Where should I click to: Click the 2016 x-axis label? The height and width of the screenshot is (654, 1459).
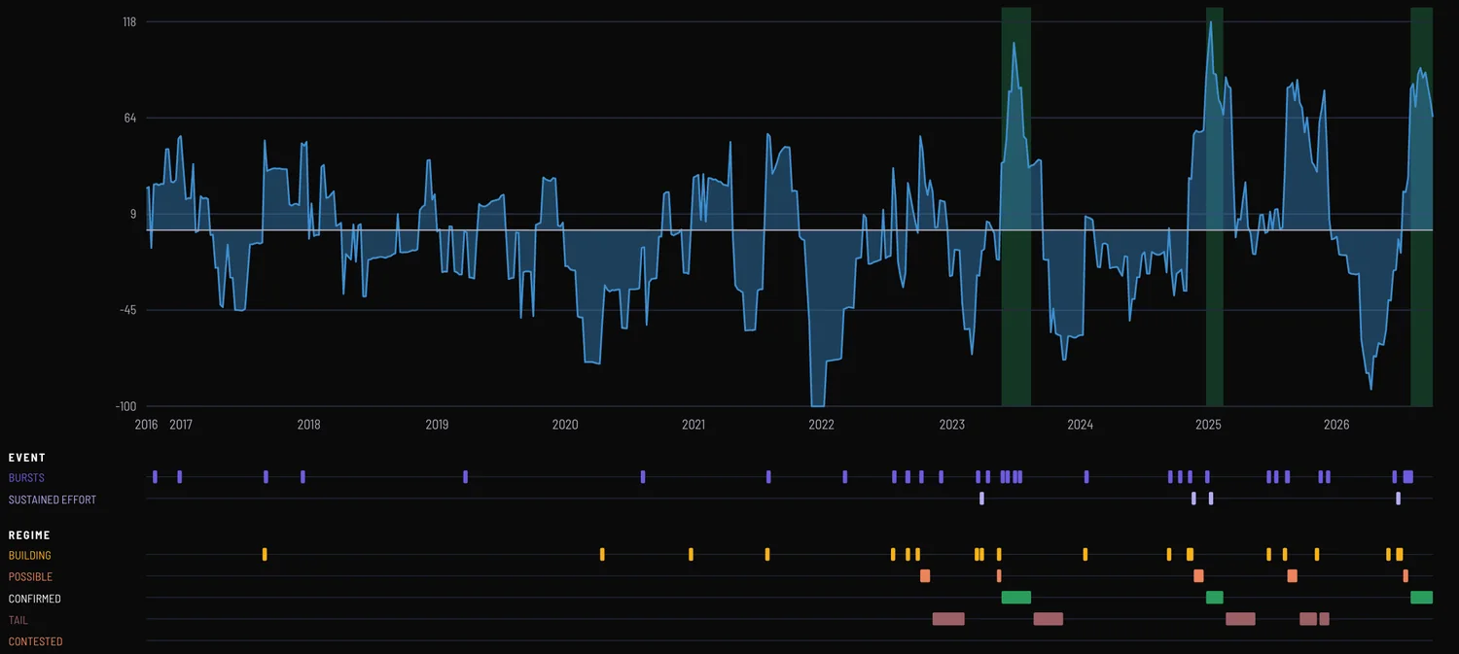147,425
